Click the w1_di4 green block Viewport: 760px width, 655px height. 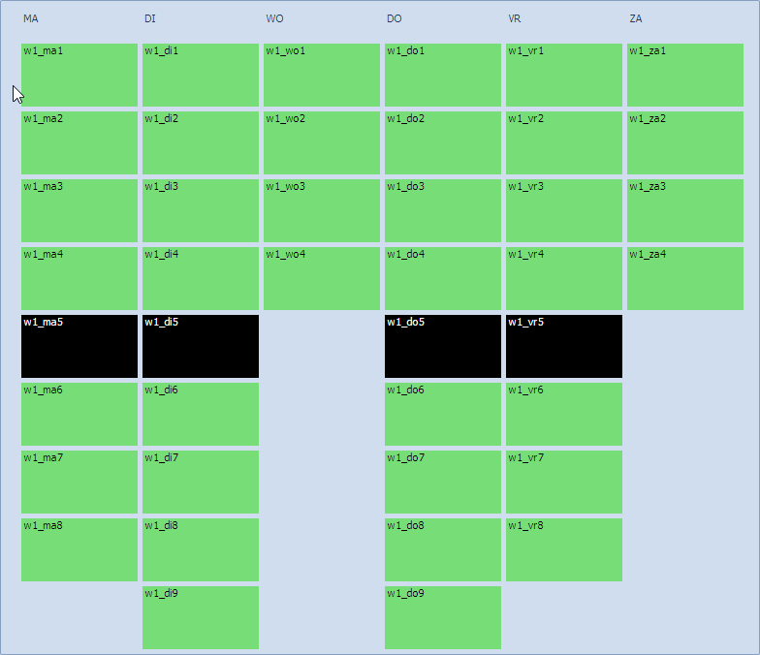[x=201, y=279]
